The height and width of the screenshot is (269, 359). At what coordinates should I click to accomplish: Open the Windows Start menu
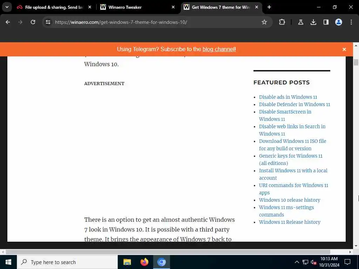(x=8, y=262)
